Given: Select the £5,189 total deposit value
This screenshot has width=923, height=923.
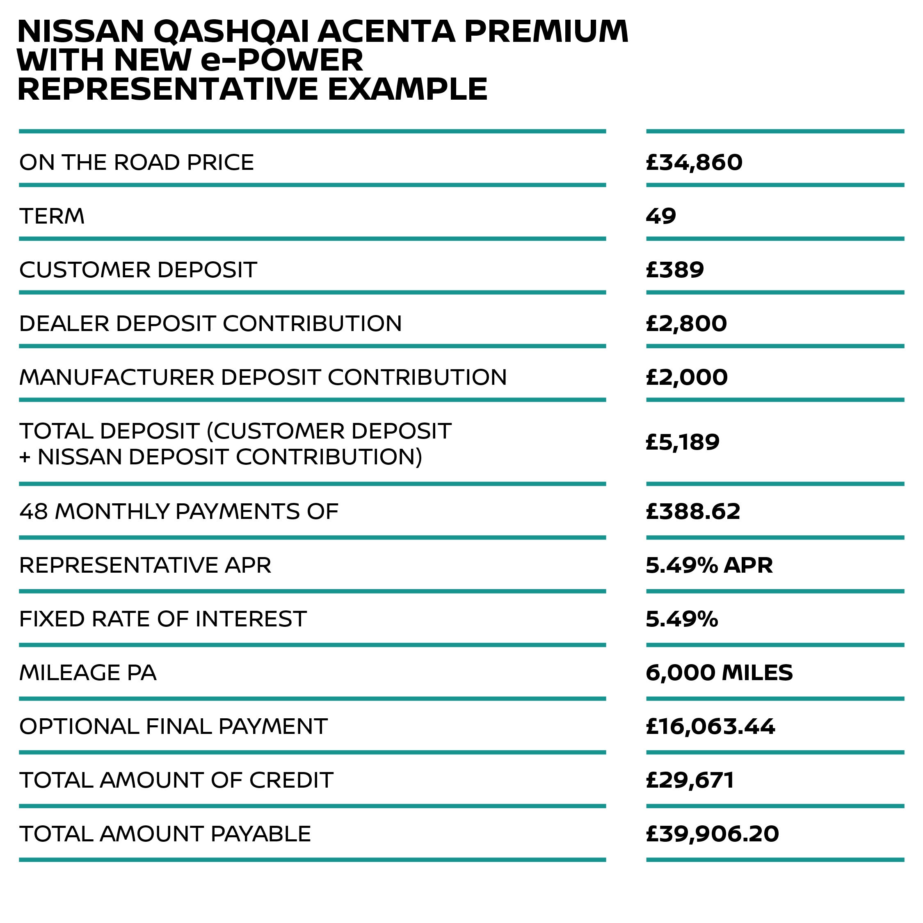Looking at the screenshot, I should [x=682, y=442].
